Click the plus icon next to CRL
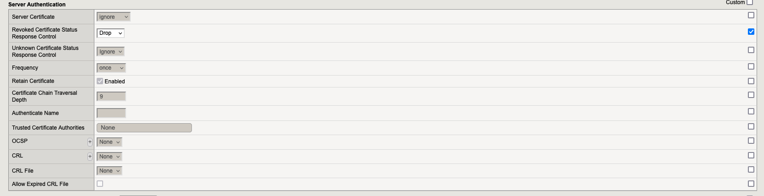Screen dimensions: 764x196 (x=90, y=157)
